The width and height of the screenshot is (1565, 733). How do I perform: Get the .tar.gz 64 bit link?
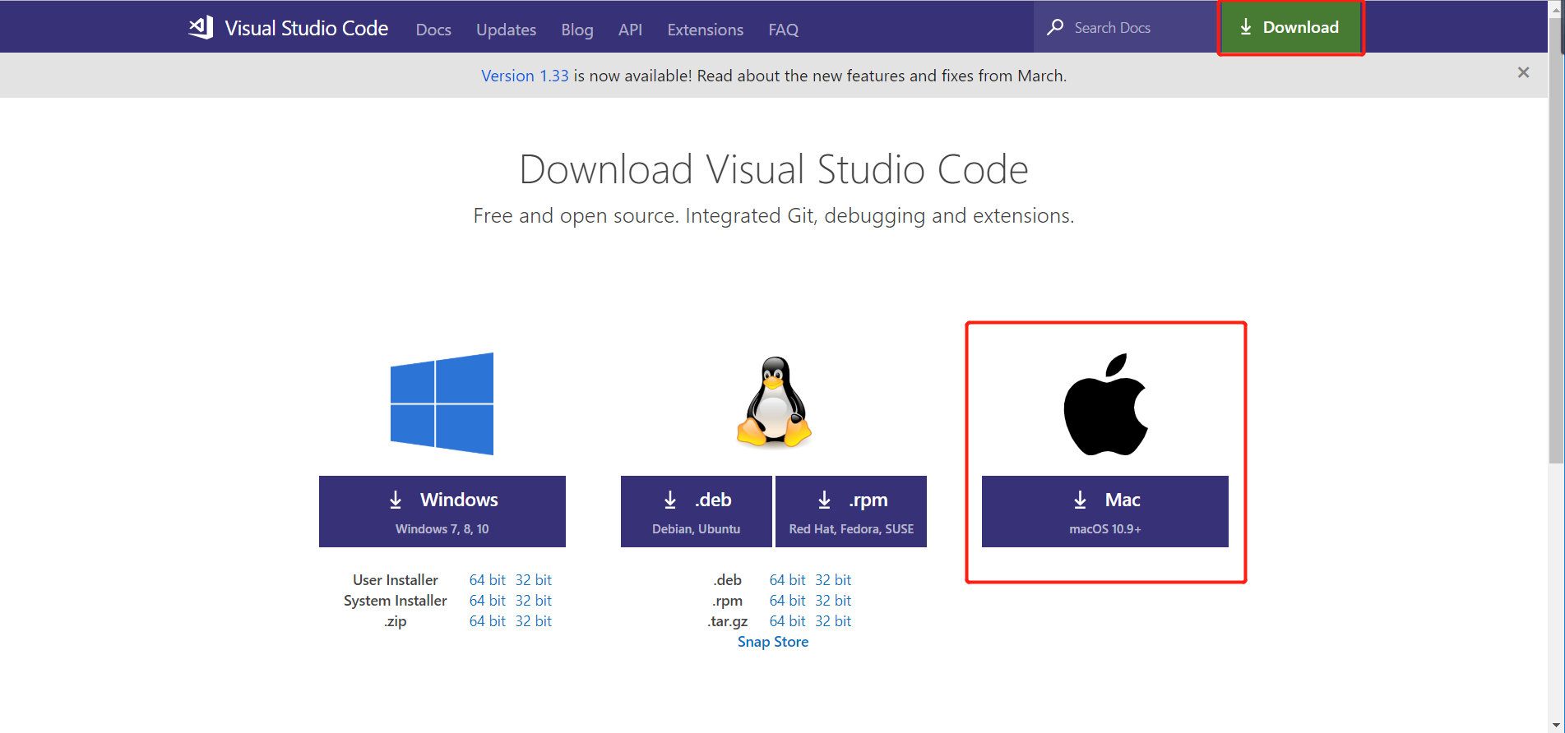[788, 621]
